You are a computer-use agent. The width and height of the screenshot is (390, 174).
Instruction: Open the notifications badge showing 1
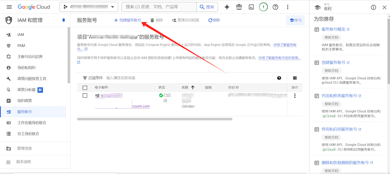[264, 7]
